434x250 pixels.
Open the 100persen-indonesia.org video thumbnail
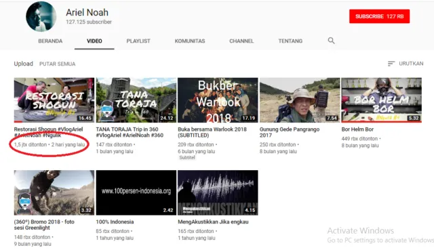136,193
